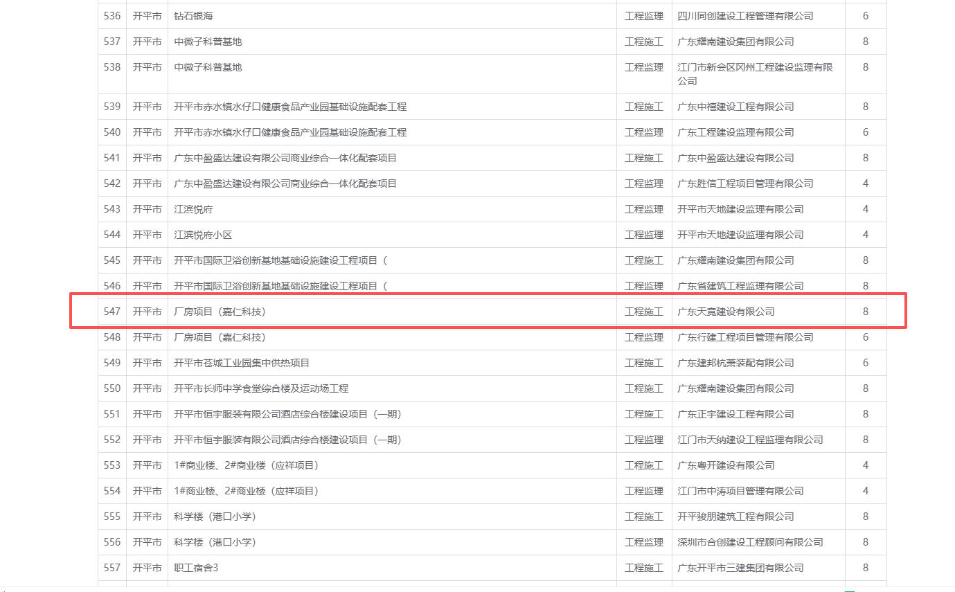Click row number 557
This screenshot has width=955, height=592.
[112, 568]
